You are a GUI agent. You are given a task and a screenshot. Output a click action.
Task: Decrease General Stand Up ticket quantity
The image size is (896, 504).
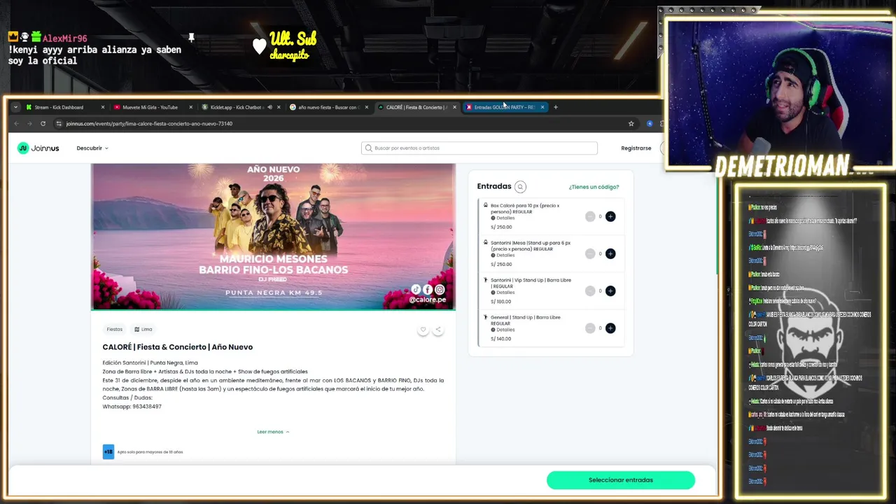point(589,328)
